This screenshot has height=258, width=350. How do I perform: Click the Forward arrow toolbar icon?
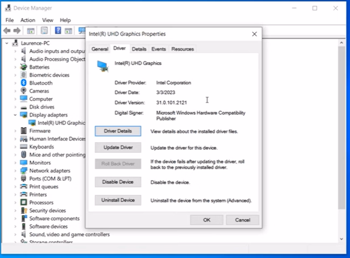pyautogui.click(x=17, y=30)
